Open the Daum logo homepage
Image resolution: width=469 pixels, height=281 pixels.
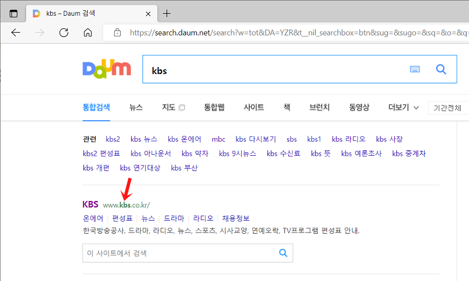107,69
